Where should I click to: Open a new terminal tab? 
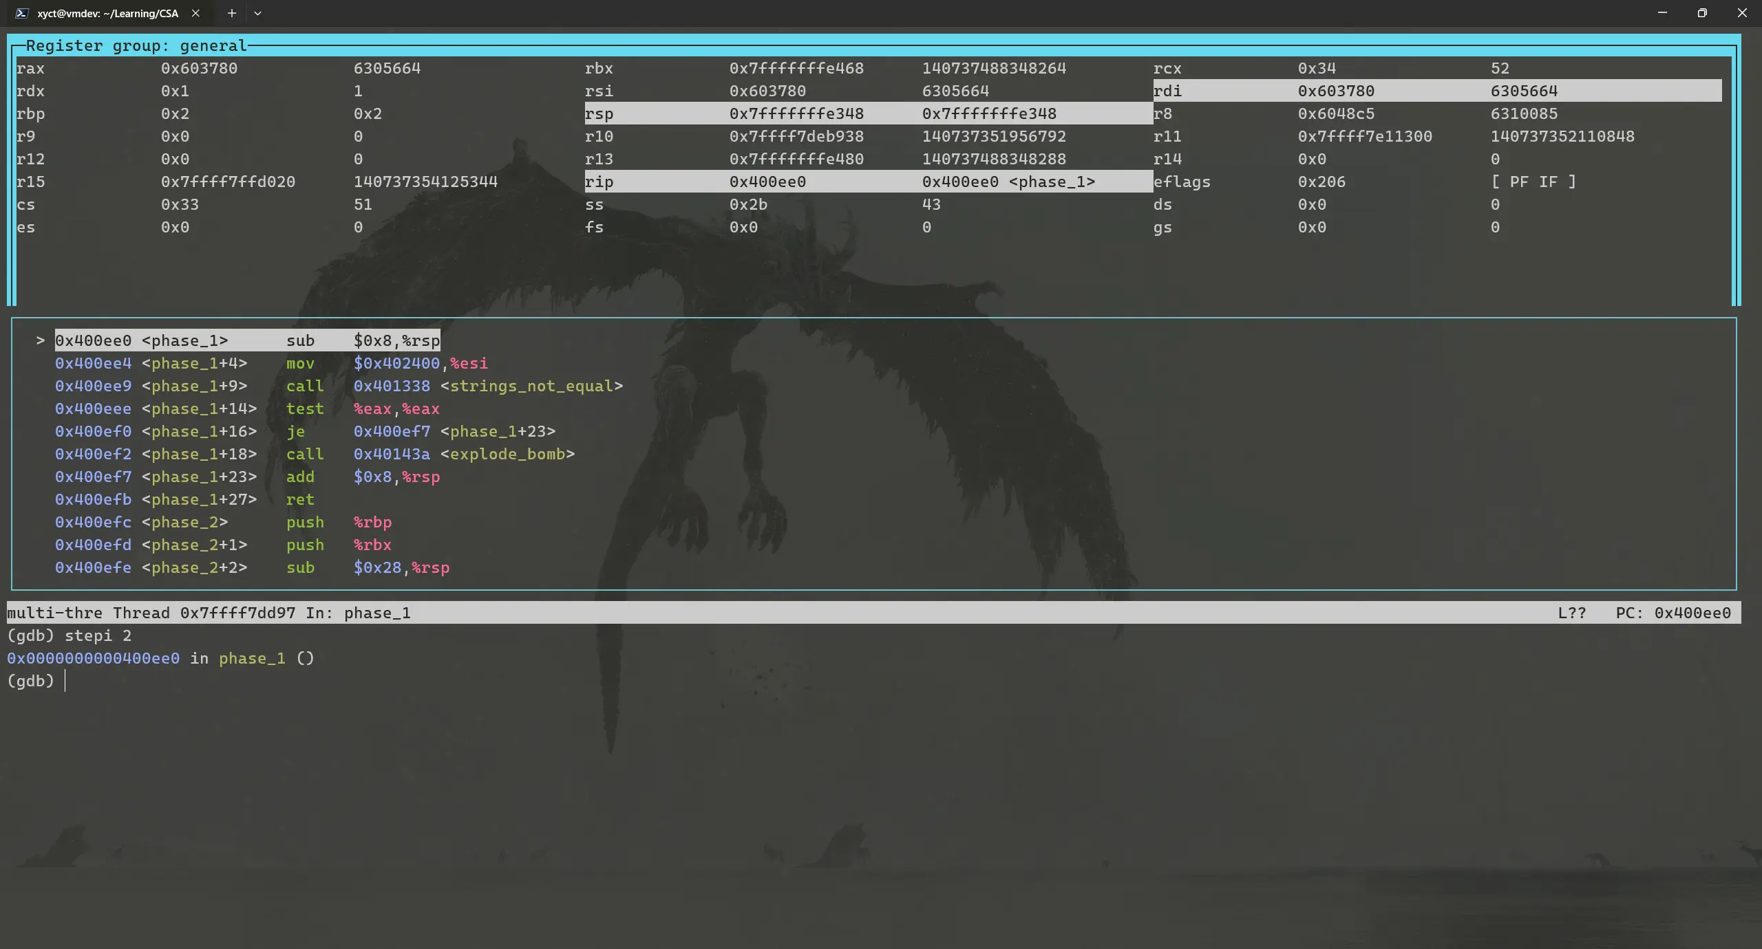[232, 13]
